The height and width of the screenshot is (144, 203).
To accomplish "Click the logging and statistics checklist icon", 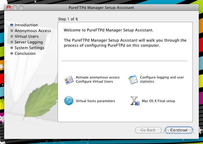I will point(133,80).
